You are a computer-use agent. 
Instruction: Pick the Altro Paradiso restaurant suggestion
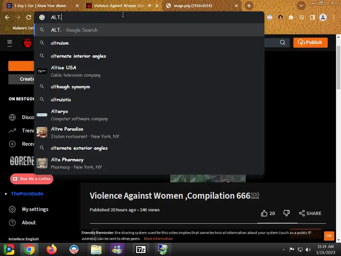tap(149, 133)
